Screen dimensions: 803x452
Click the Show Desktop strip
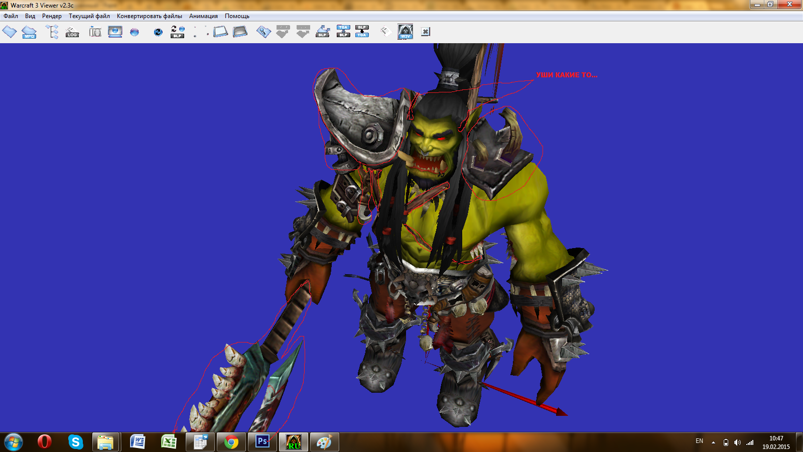click(x=799, y=442)
